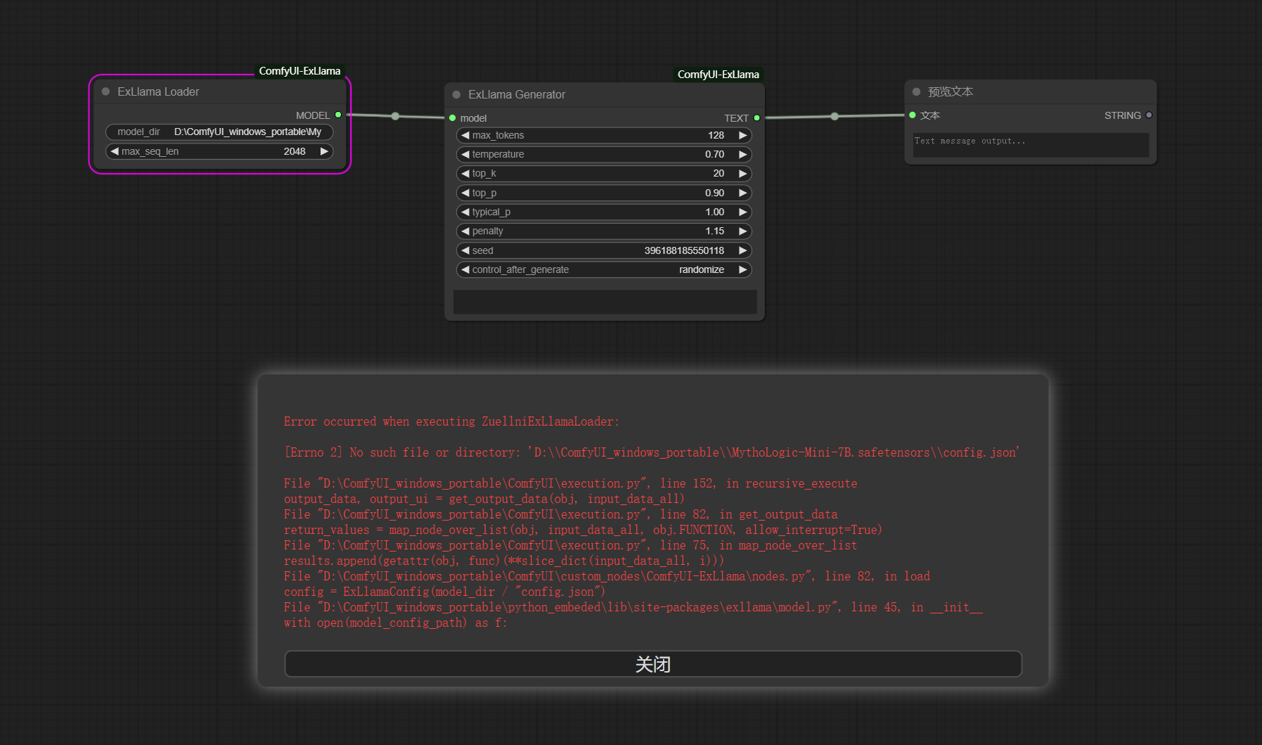Increase max_seq_len using its right arrow

(x=324, y=151)
